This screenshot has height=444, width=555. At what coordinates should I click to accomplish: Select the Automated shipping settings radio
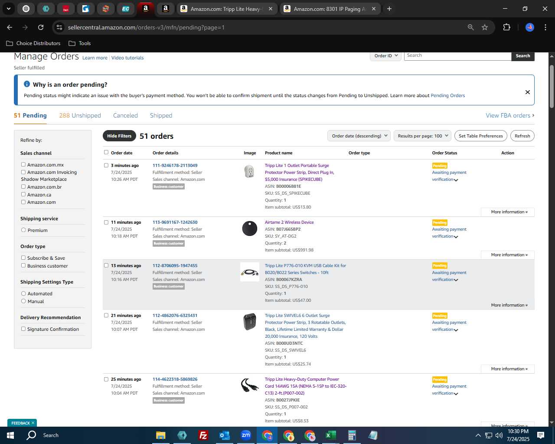pos(23,293)
